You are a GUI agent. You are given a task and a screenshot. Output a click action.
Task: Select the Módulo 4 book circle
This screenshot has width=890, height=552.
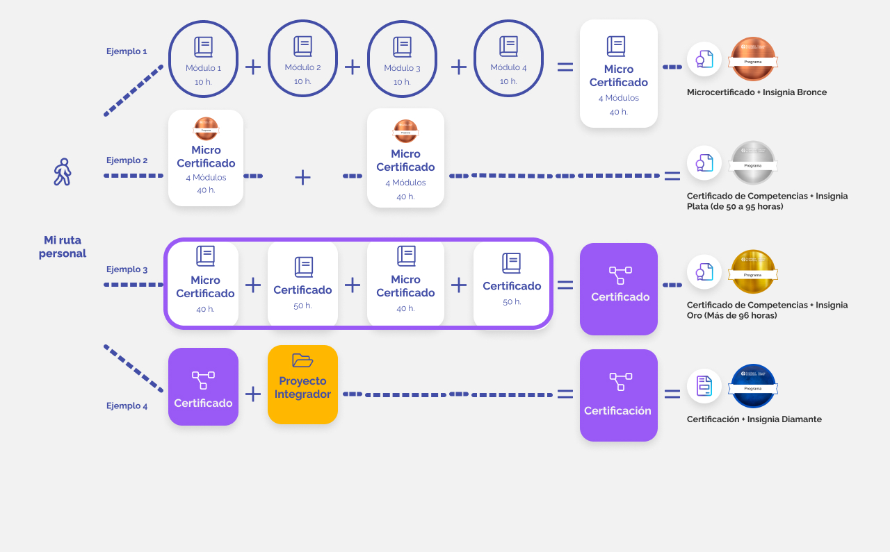pos(508,58)
